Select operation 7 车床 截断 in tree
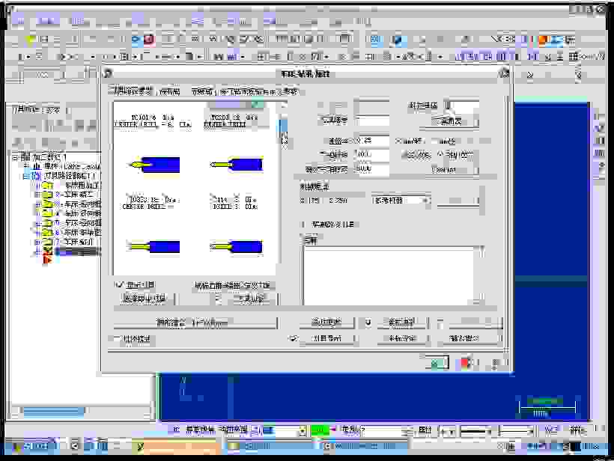The height and width of the screenshot is (461, 614). 74,242
